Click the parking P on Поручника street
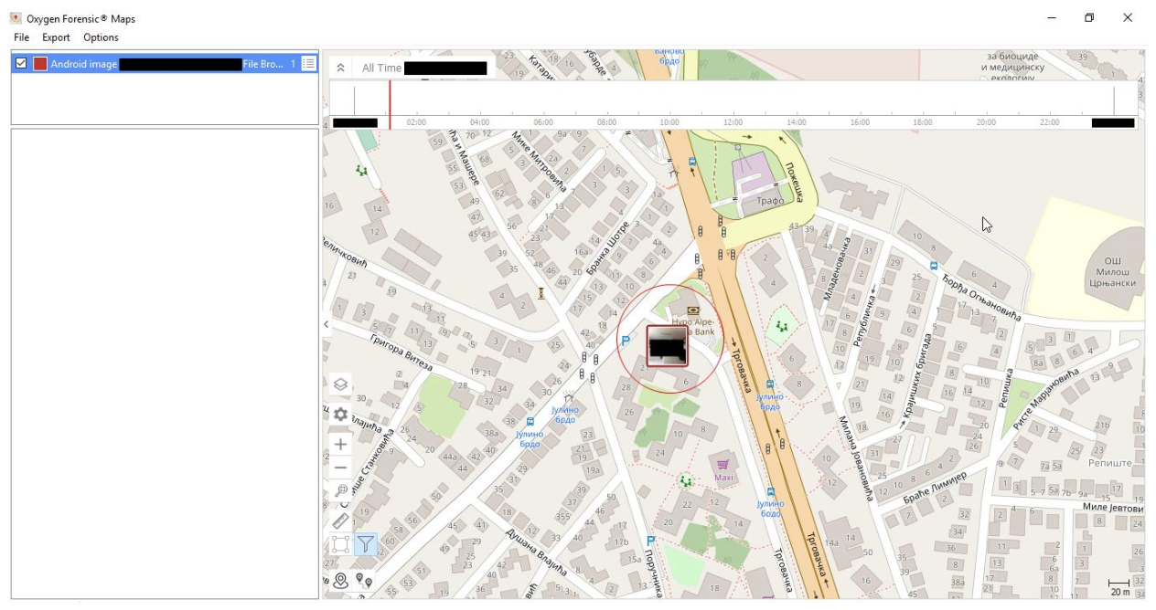The image size is (1156, 610). coord(650,541)
